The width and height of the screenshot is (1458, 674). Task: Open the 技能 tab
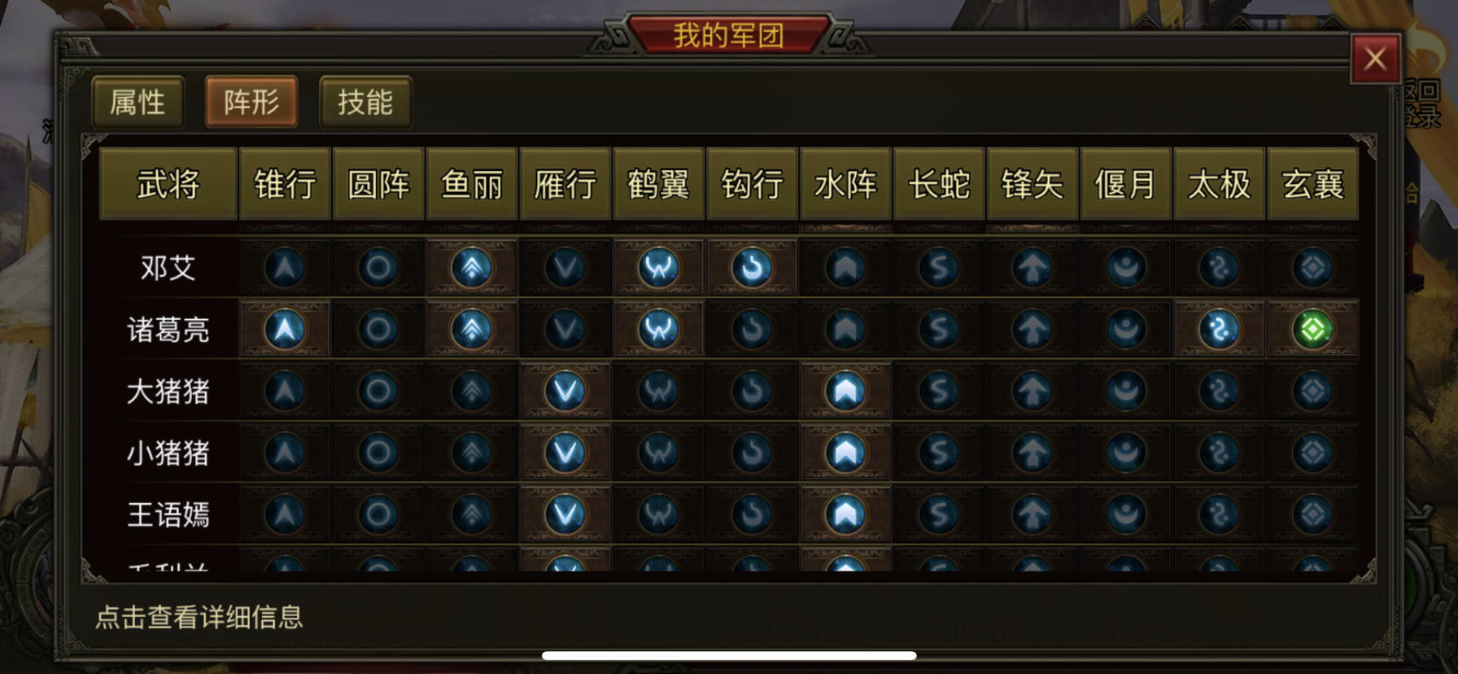(x=365, y=103)
